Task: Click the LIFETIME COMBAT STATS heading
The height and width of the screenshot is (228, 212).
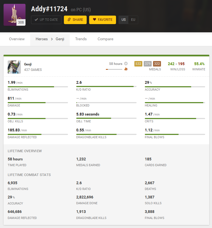Action: (29, 175)
